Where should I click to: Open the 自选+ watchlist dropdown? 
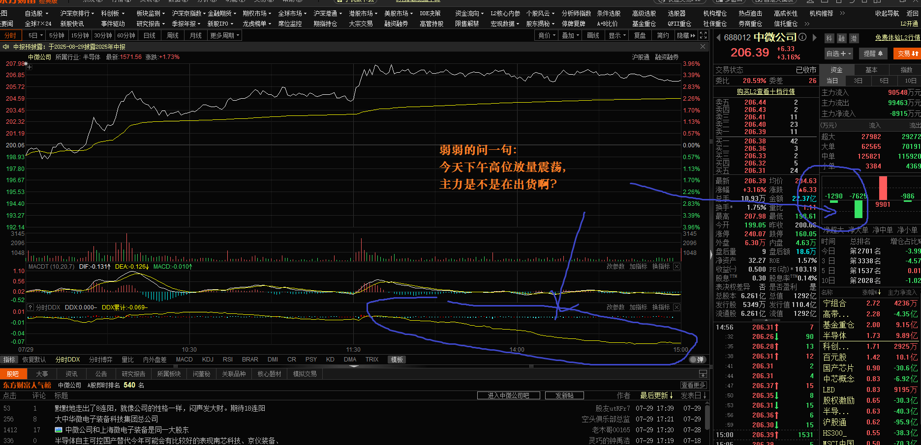coord(838,54)
